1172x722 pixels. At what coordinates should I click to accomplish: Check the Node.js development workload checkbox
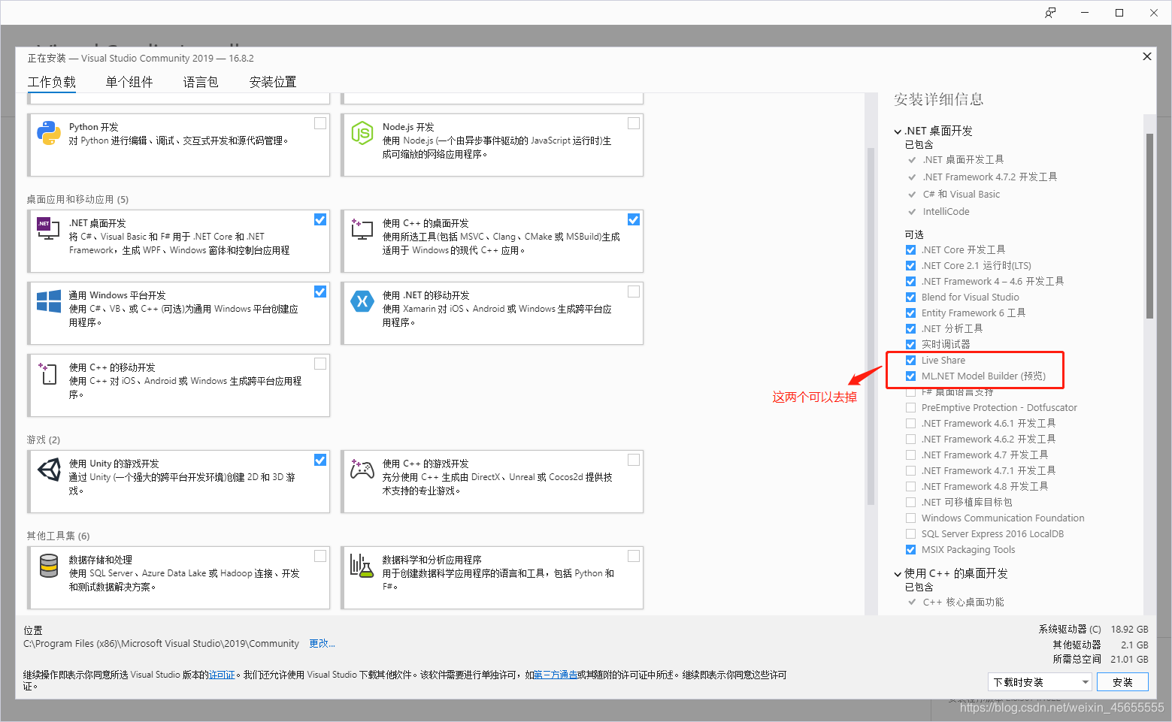tap(634, 123)
